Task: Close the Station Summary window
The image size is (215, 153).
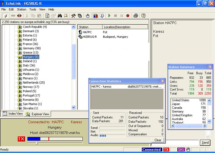Action: 210,67
